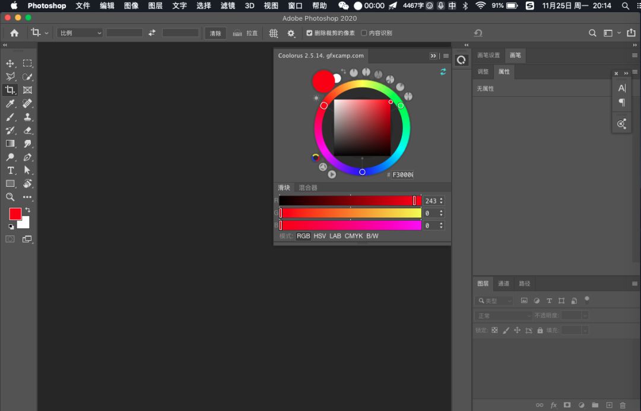Click the 清除 button
This screenshot has width=641, height=411.
215,33
